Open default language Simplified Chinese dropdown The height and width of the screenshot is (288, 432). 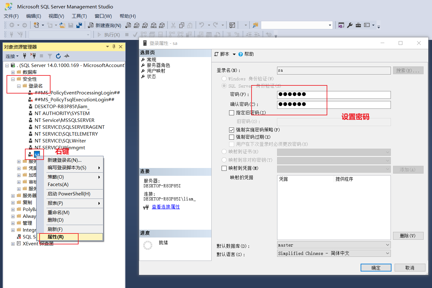click(388, 253)
